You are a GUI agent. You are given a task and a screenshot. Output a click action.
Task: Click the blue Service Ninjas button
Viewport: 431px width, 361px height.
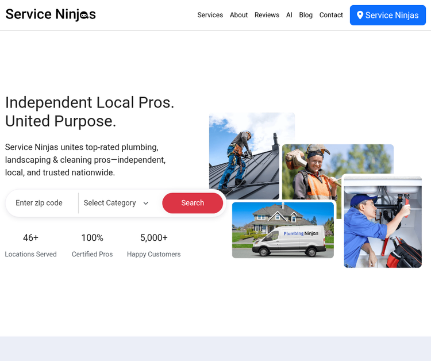coord(387,15)
